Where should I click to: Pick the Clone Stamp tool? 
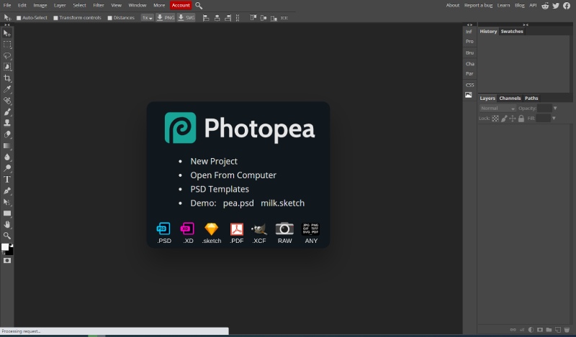(7, 123)
